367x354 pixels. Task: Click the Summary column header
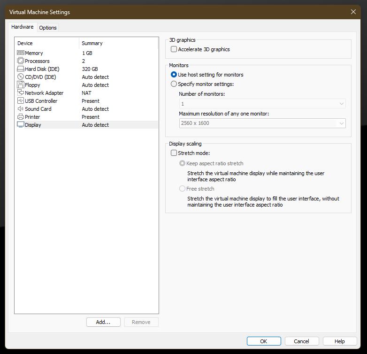pos(119,43)
